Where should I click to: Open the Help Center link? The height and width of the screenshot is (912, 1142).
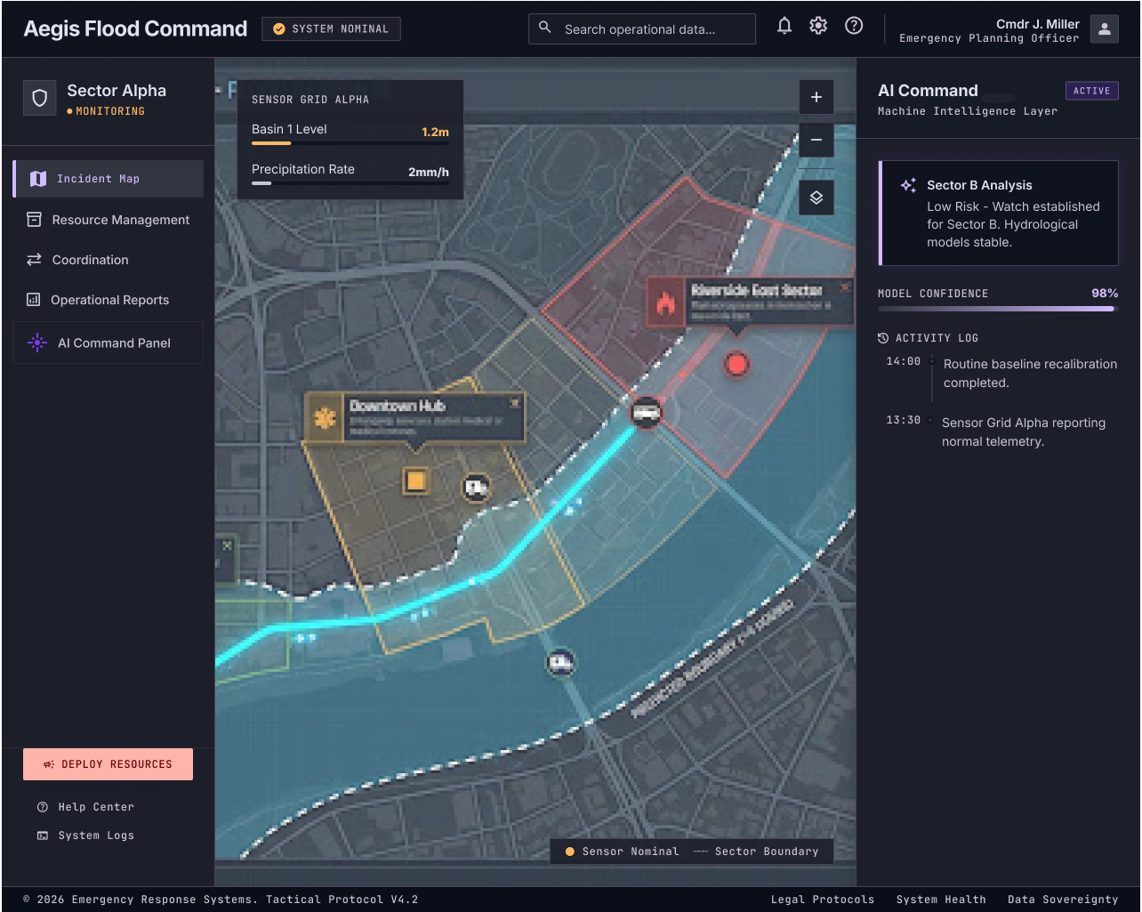(x=86, y=807)
